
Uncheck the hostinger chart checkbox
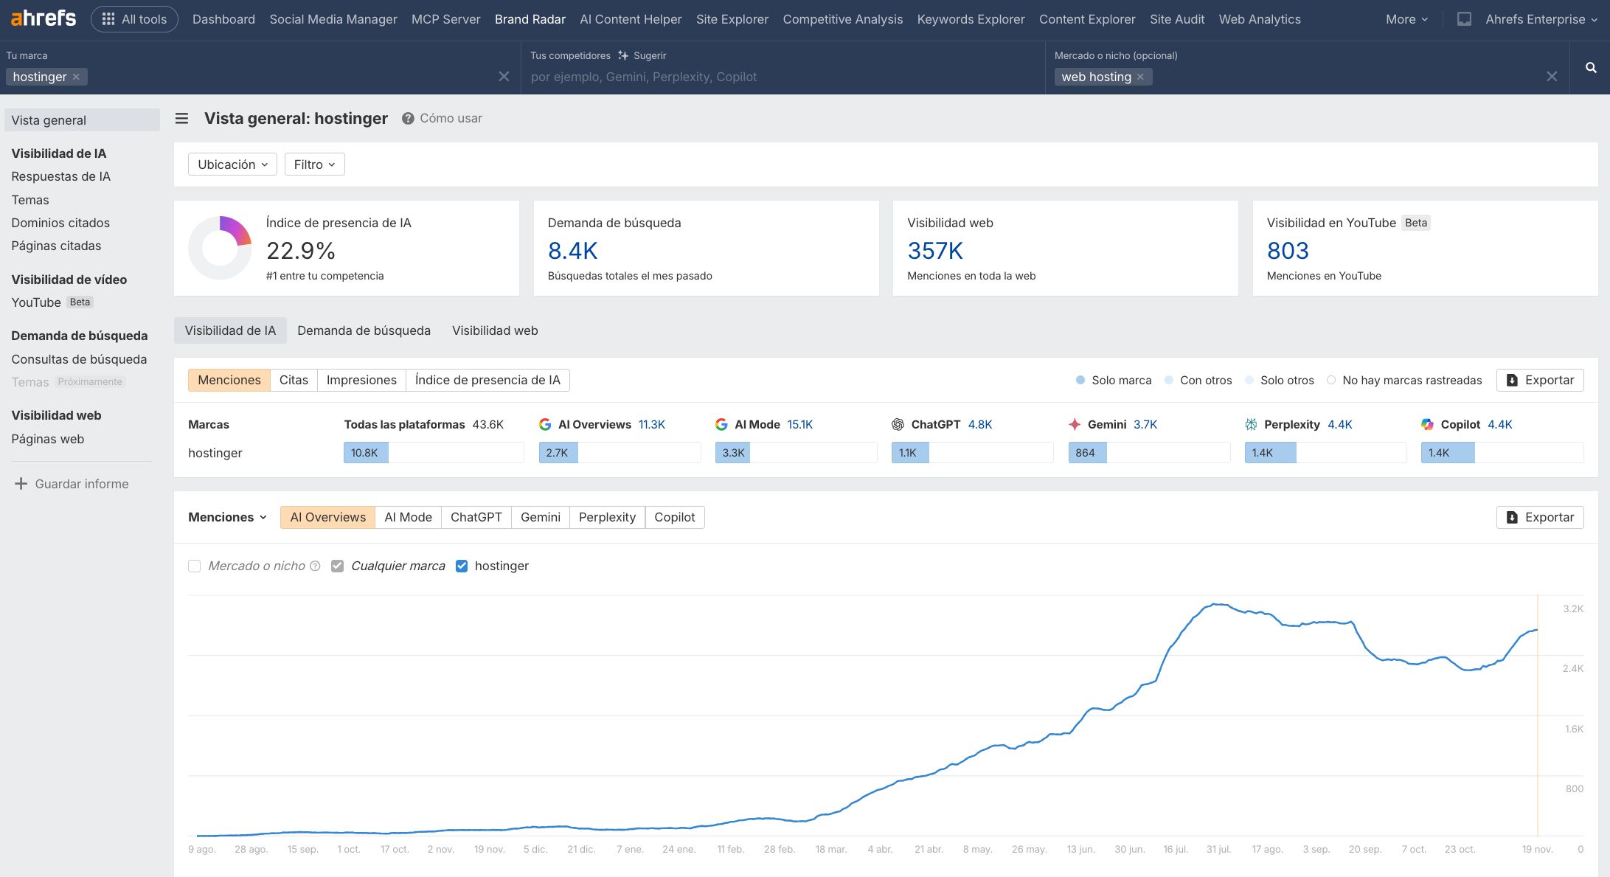[462, 566]
